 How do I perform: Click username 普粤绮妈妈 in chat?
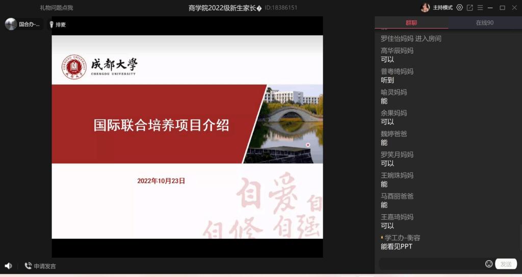click(x=397, y=71)
